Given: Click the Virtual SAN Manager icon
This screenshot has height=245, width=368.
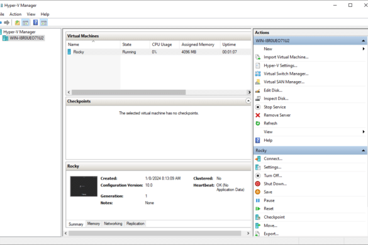Looking at the screenshot, I should coord(258,82).
